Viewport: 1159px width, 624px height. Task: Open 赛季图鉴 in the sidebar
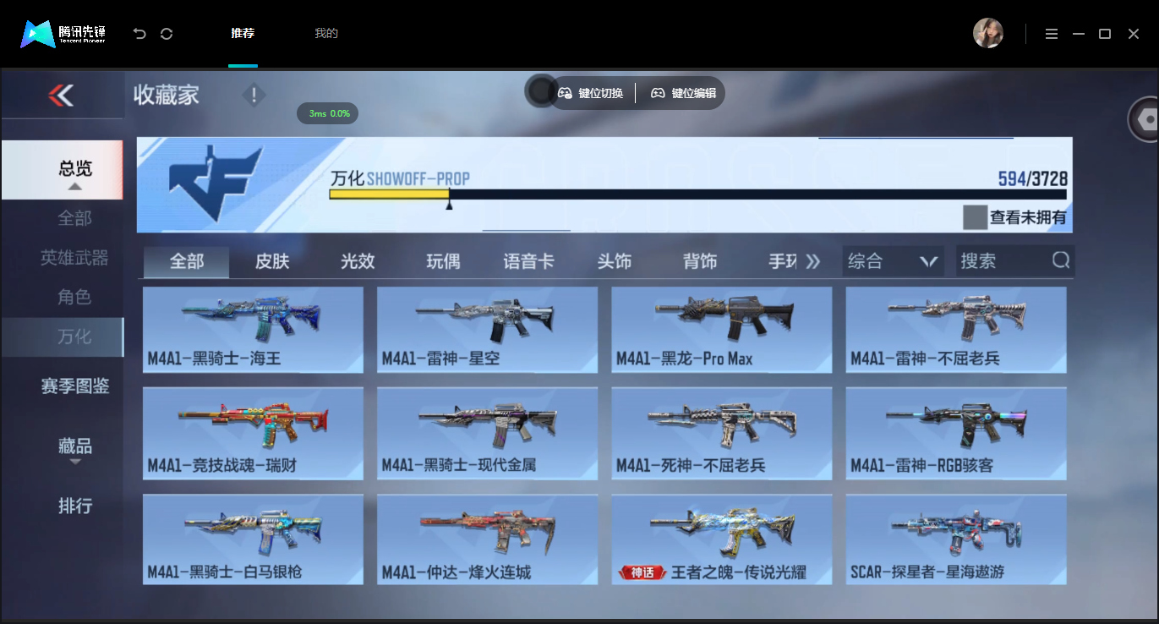[x=74, y=386]
